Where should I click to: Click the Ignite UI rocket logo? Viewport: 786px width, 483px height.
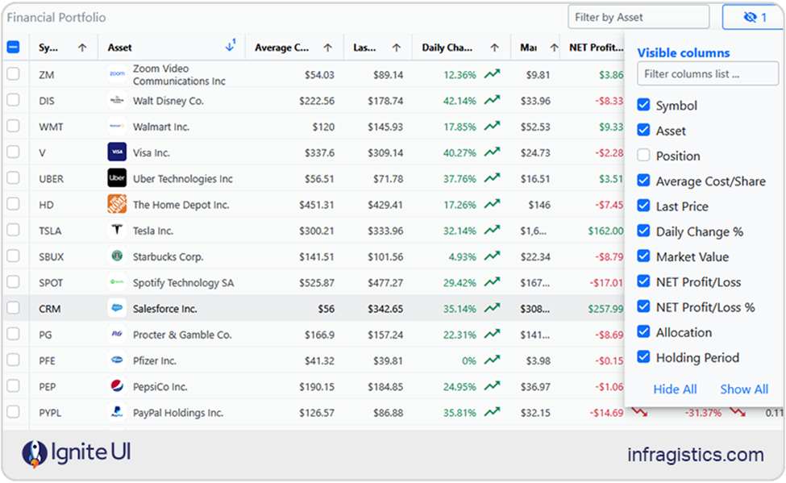tap(32, 453)
